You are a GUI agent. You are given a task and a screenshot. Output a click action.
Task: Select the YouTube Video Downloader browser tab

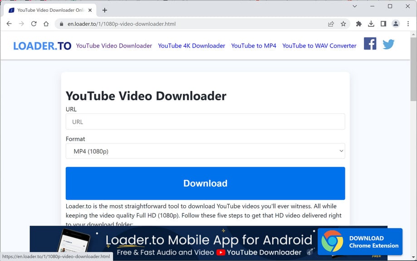click(50, 10)
